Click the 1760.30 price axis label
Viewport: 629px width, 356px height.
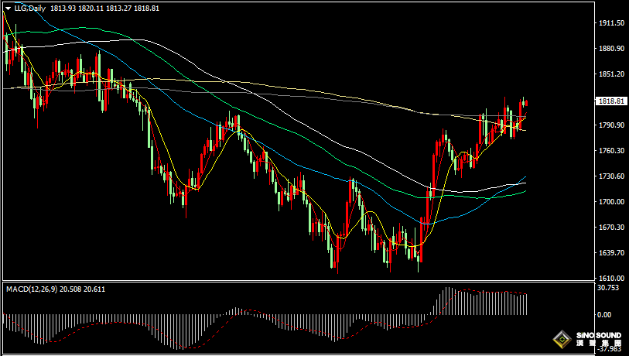611,150
